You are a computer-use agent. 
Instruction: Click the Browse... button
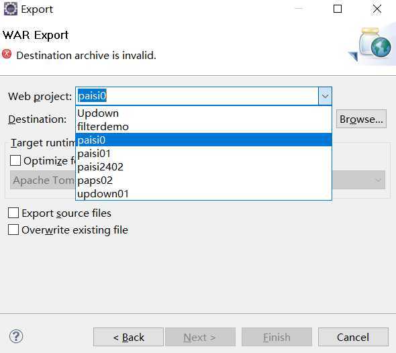pyautogui.click(x=361, y=119)
